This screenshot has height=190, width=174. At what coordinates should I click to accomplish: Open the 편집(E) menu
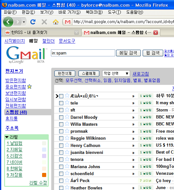(28, 12)
